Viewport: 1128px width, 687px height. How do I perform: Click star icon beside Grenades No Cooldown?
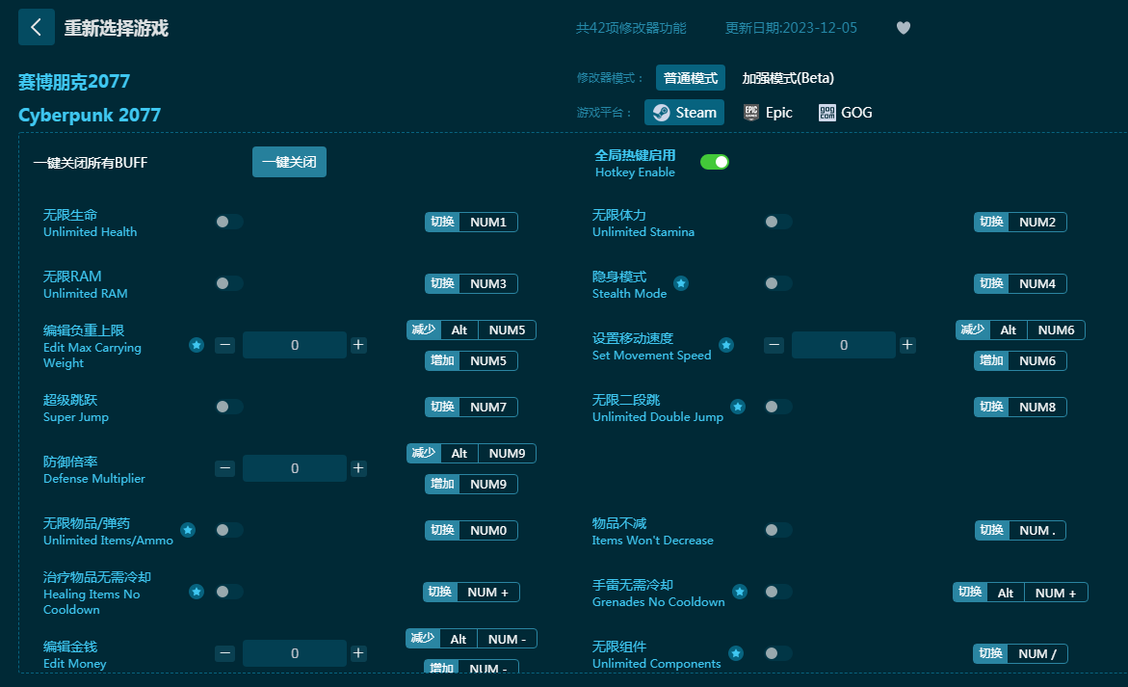(x=740, y=592)
